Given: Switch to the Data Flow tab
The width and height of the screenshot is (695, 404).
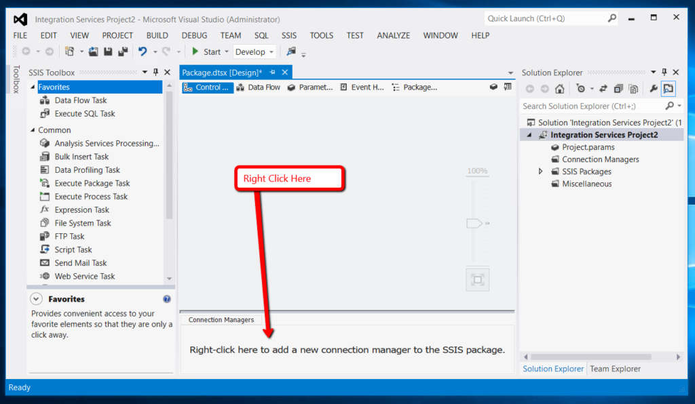Looking at the screenshot, I should click(259, 87).
